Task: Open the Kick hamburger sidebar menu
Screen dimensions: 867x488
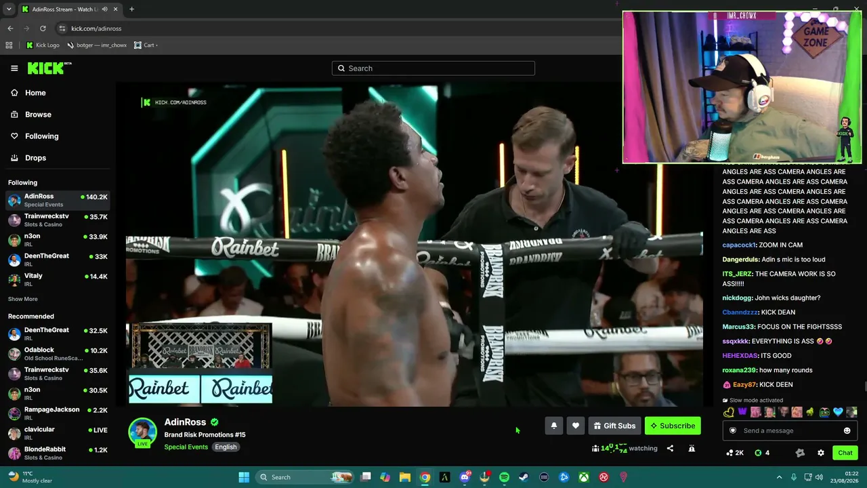Action: (x=14, y=68)
